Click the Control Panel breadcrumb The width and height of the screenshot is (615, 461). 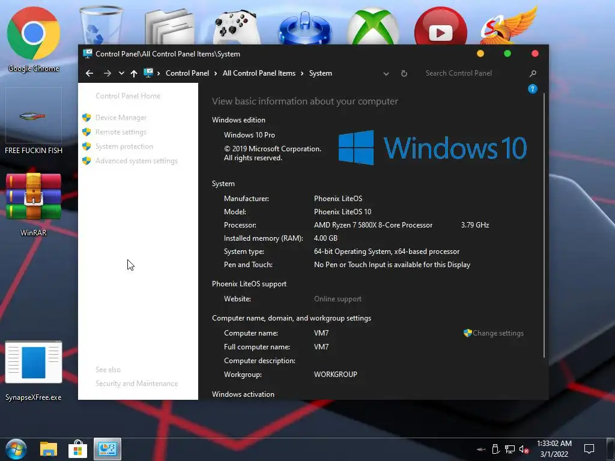[x=187, y=73]
